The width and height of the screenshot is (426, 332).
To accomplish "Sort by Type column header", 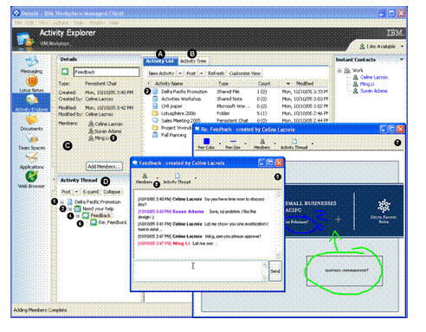I will tap(223, 84).
